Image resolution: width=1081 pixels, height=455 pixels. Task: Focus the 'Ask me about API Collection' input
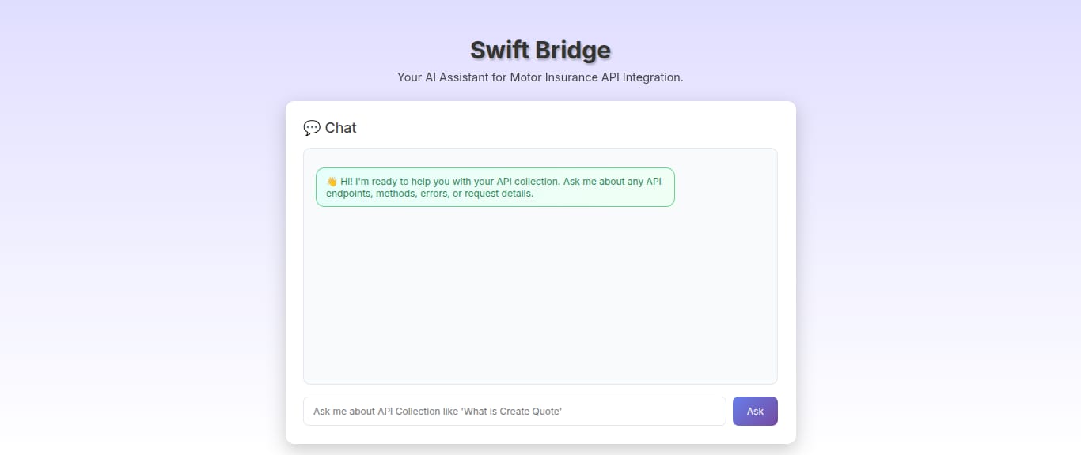(x=514, y=411)
